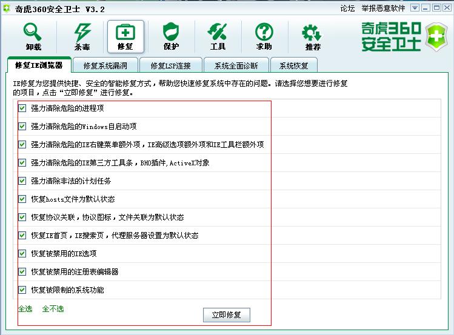
Task: Close the 360安全卫士 window
Action: coord(447,8)
